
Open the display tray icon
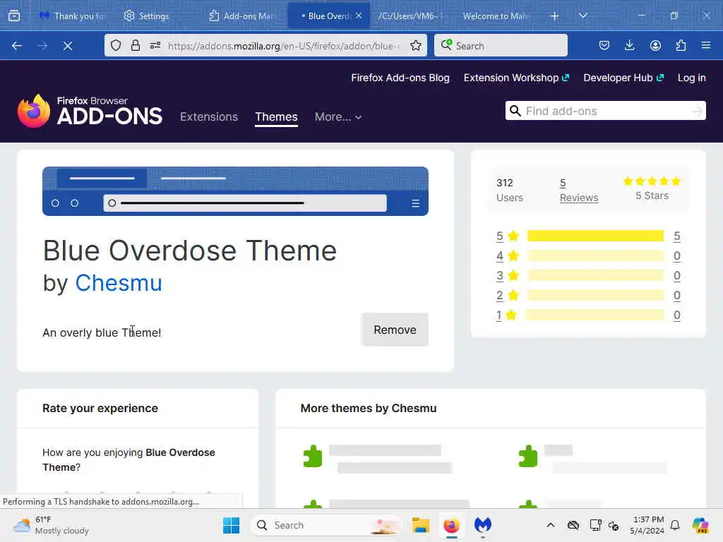pos(595,525)
